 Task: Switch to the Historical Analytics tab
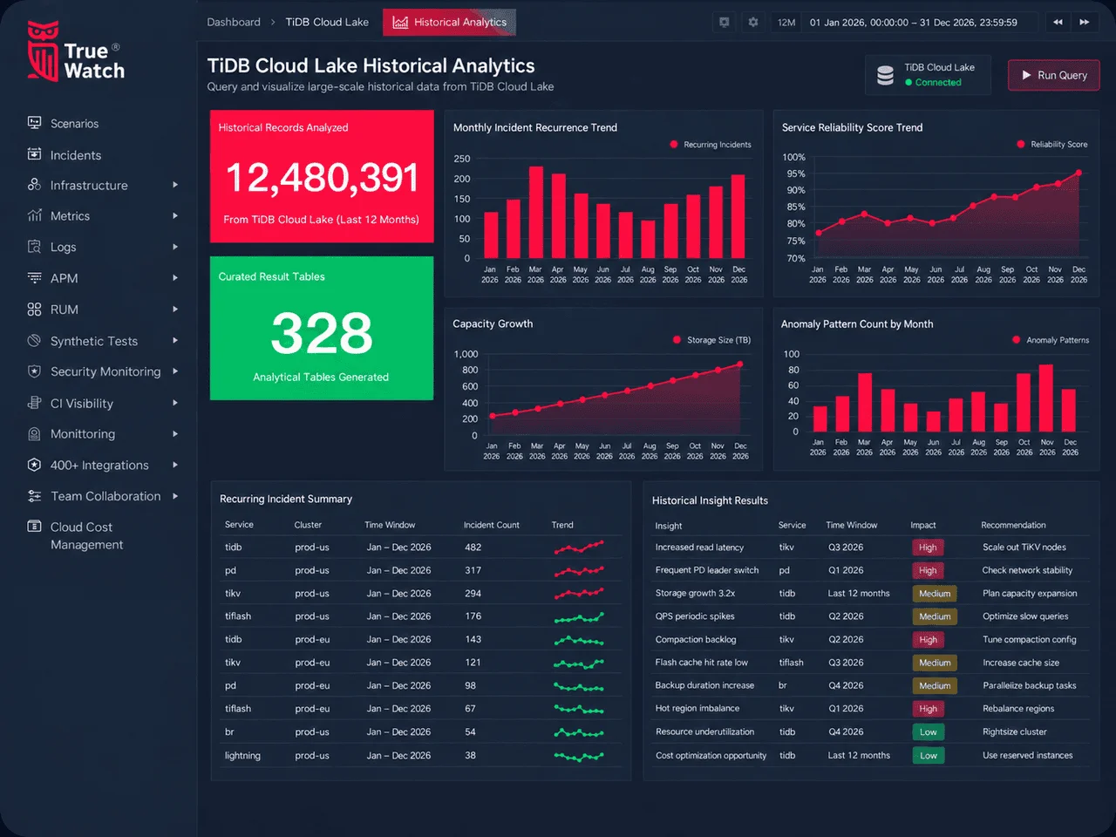point(449,23)
